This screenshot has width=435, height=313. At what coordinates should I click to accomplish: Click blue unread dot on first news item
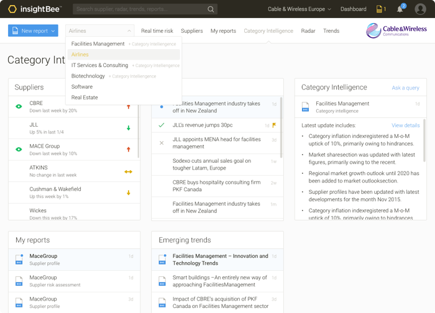[x=162, y=107]
